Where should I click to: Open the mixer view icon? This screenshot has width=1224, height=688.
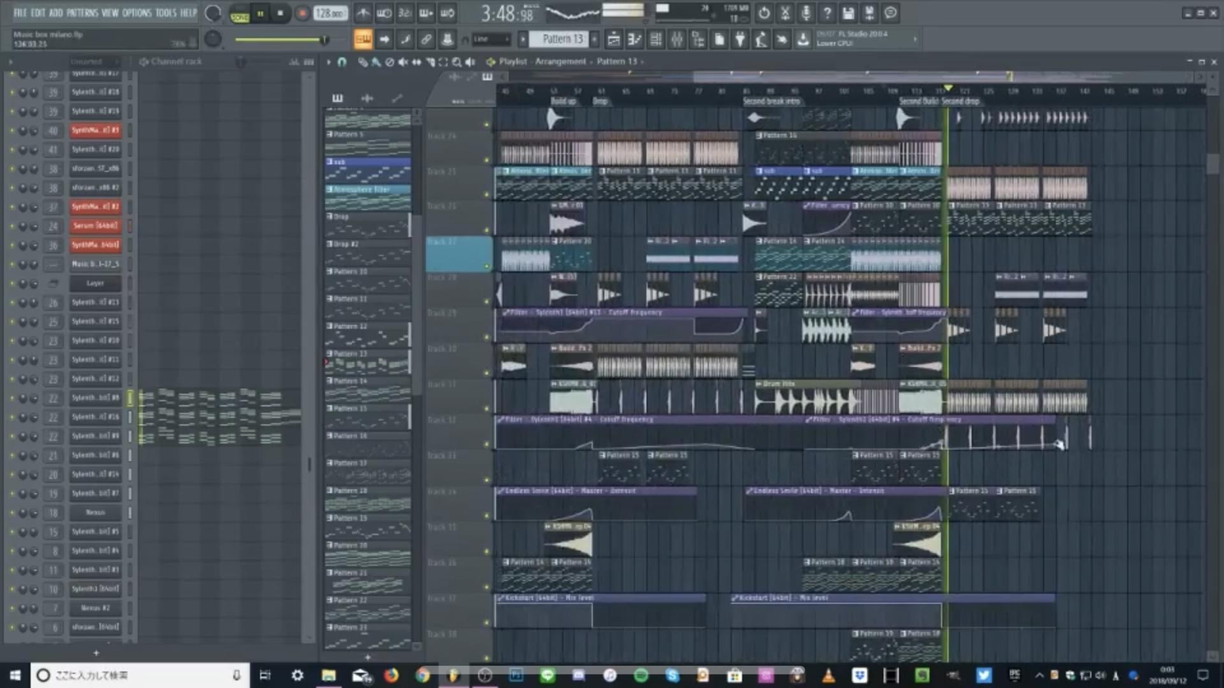(x=677, y=40)
